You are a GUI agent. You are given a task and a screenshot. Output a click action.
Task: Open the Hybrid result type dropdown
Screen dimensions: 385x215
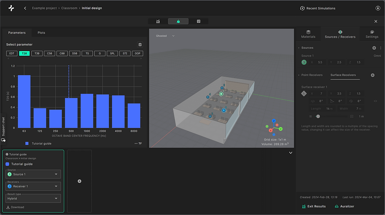(x=33, y=199)
